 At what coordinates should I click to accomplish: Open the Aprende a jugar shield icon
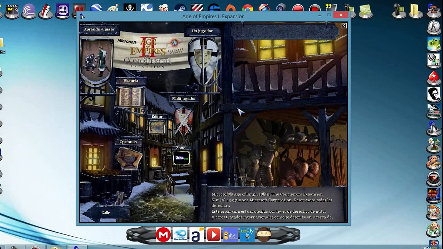pyautogui.click(x=97, y=61)
